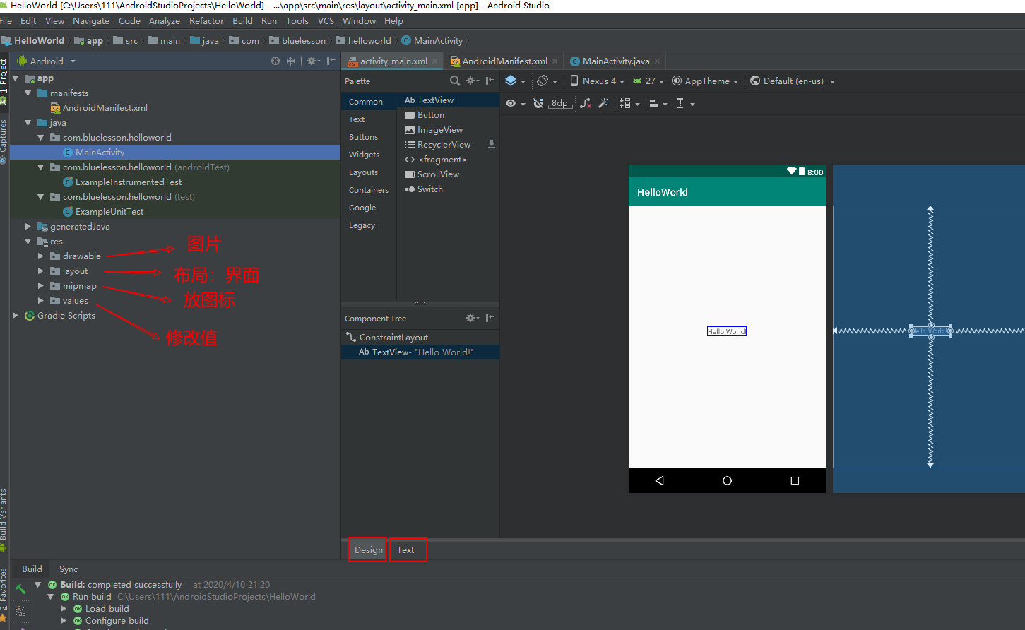The image size is (1025, 630).
Task: Click the download icon next to RecyclerView
Action: point(492,145)
